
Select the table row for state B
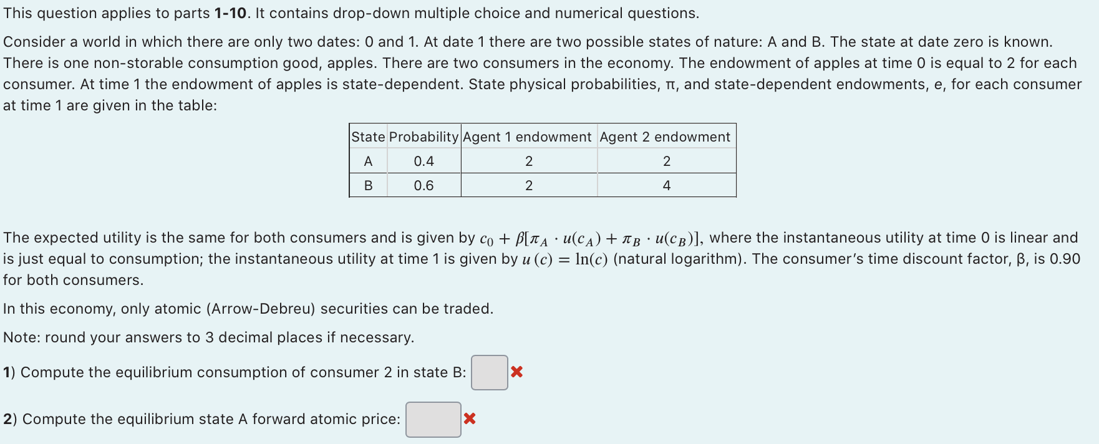[x=543, y=185]
